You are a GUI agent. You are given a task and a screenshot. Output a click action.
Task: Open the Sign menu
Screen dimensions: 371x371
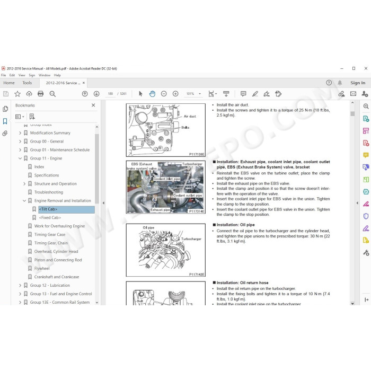pyautogui.click(x=32, y=75)
